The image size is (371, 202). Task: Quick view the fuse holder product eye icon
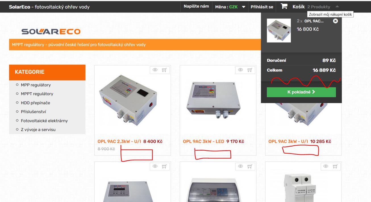click(326, 166)
